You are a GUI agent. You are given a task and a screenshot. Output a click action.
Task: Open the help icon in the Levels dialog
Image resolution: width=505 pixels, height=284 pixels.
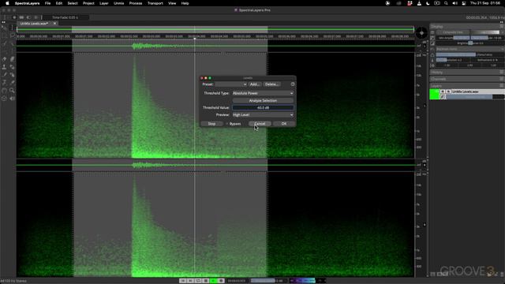tap(293, 84)
